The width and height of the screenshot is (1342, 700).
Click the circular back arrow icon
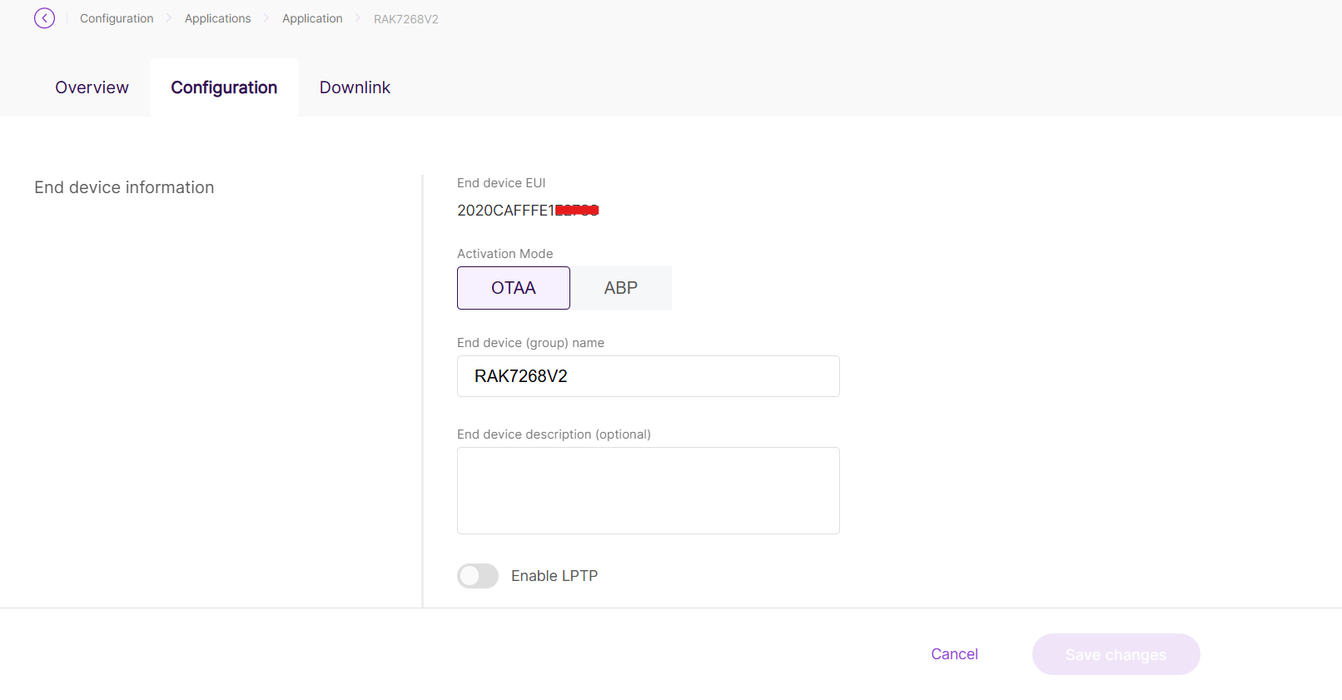point(45,18)
